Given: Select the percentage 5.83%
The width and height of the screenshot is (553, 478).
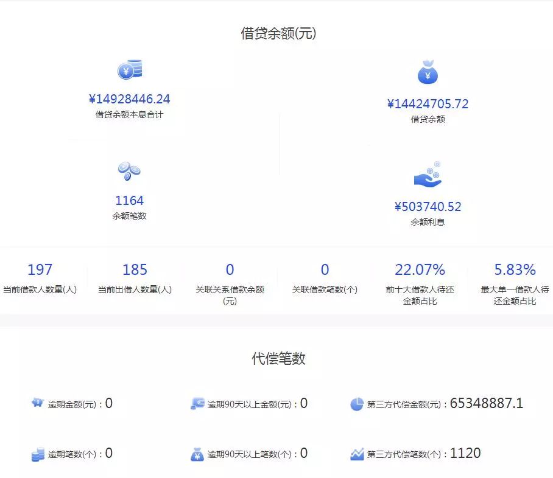Looking at the screenshot, I should click(x=515, y=270).
